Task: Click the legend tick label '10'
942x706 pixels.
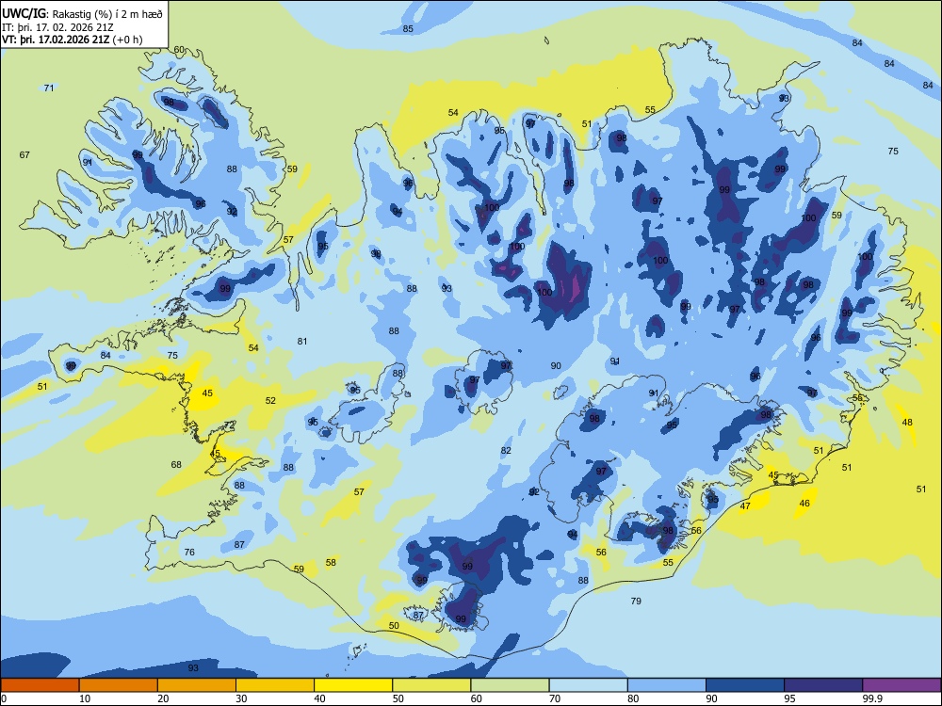Action: [x=85, y=698]
